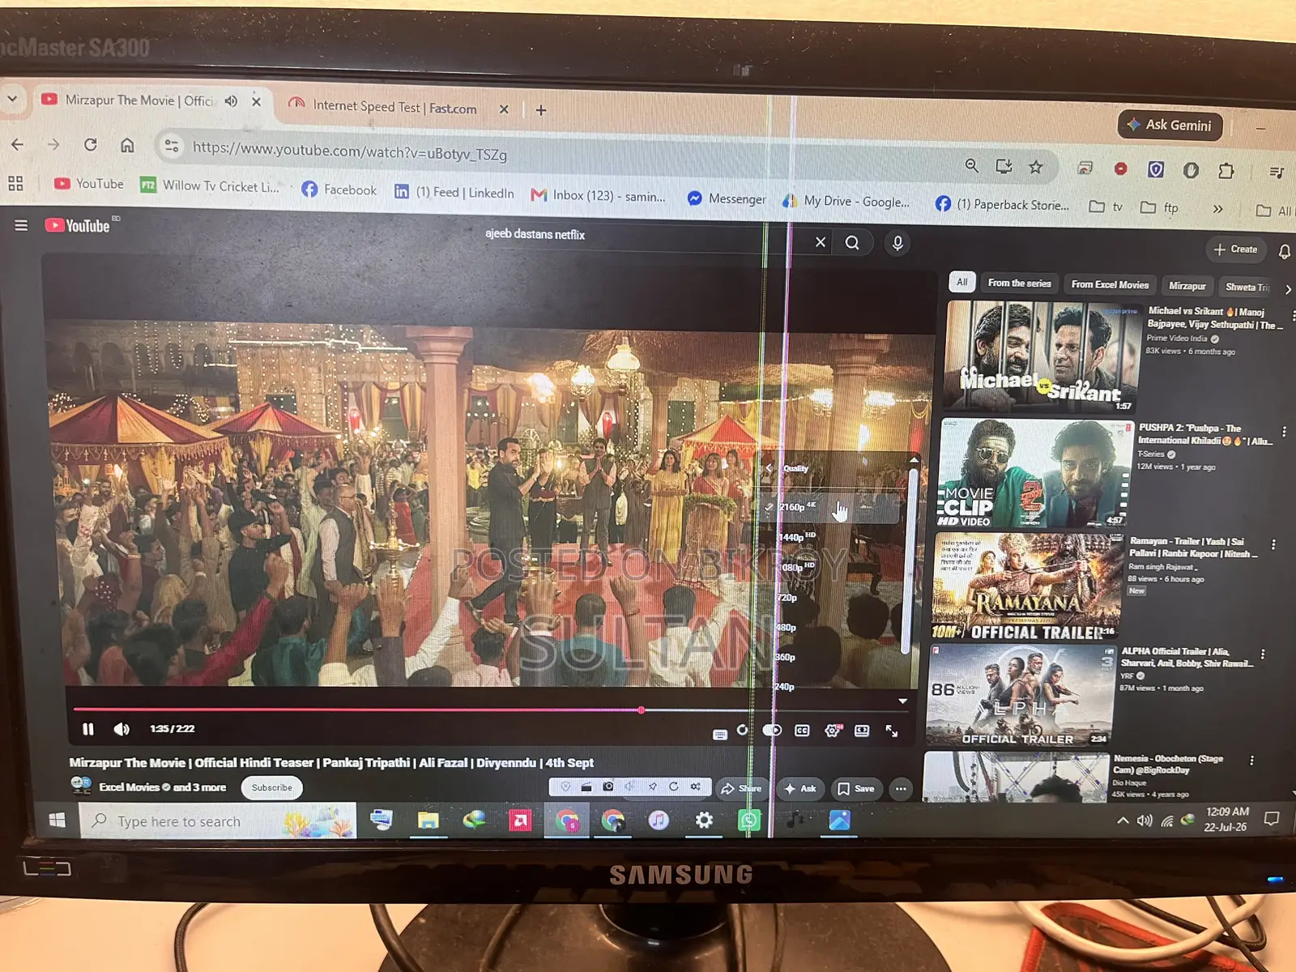Open the YouTube hamburger guide menu
1296x972 pixels.
point(21,225)
